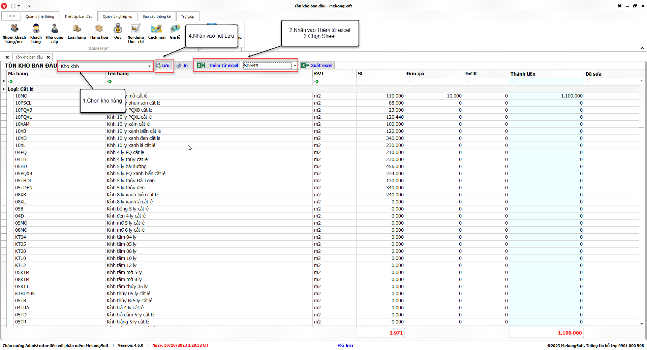This screenshot has width=647, height=350.
Task: Save with the Lưu button
Action: pyautogui.click(x=163, y=66)
